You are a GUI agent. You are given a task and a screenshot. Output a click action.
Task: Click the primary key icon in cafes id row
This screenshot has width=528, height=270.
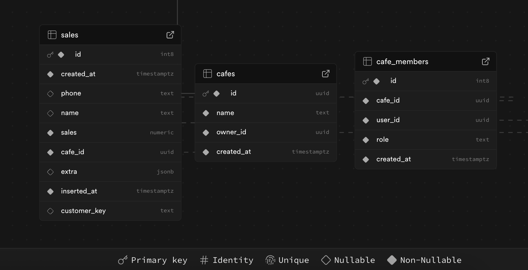(x=206, y=93)
